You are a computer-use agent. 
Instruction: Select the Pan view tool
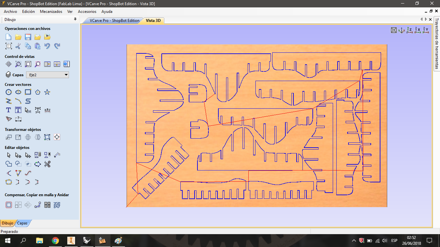tap(9, 64)
